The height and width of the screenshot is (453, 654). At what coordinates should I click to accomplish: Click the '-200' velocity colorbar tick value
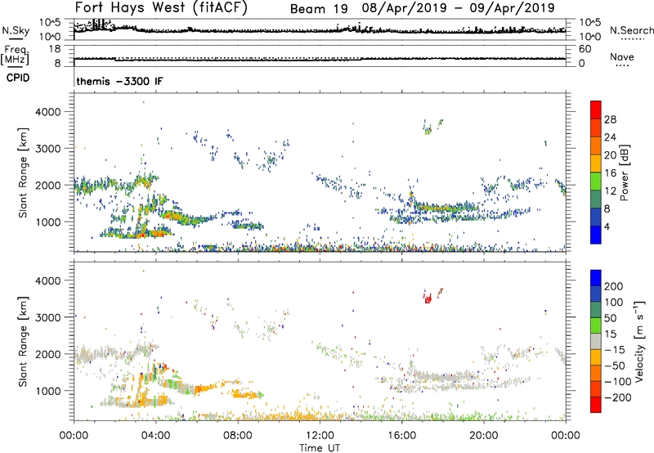(618, 397)
